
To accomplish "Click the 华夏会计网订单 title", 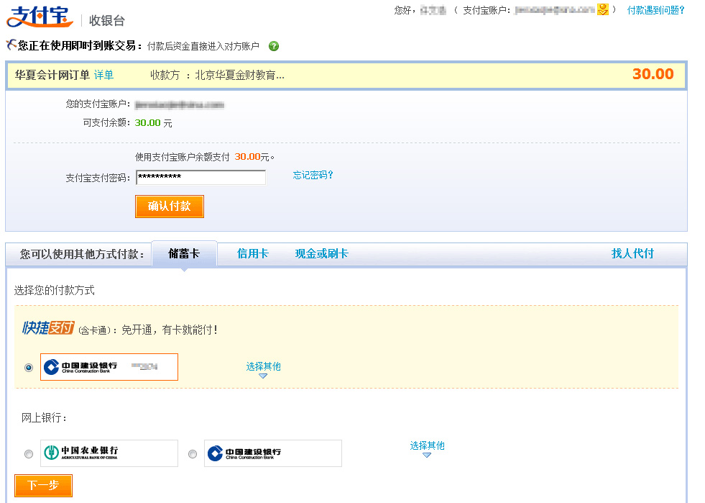I will click(52, 75).
